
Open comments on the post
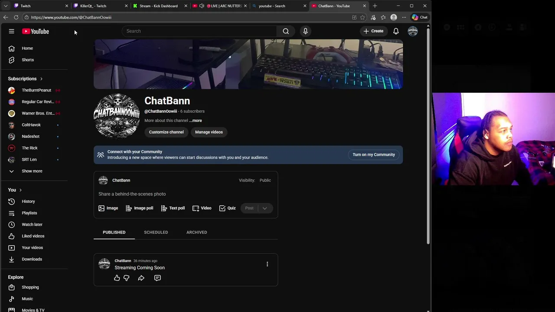pos(157,278)
